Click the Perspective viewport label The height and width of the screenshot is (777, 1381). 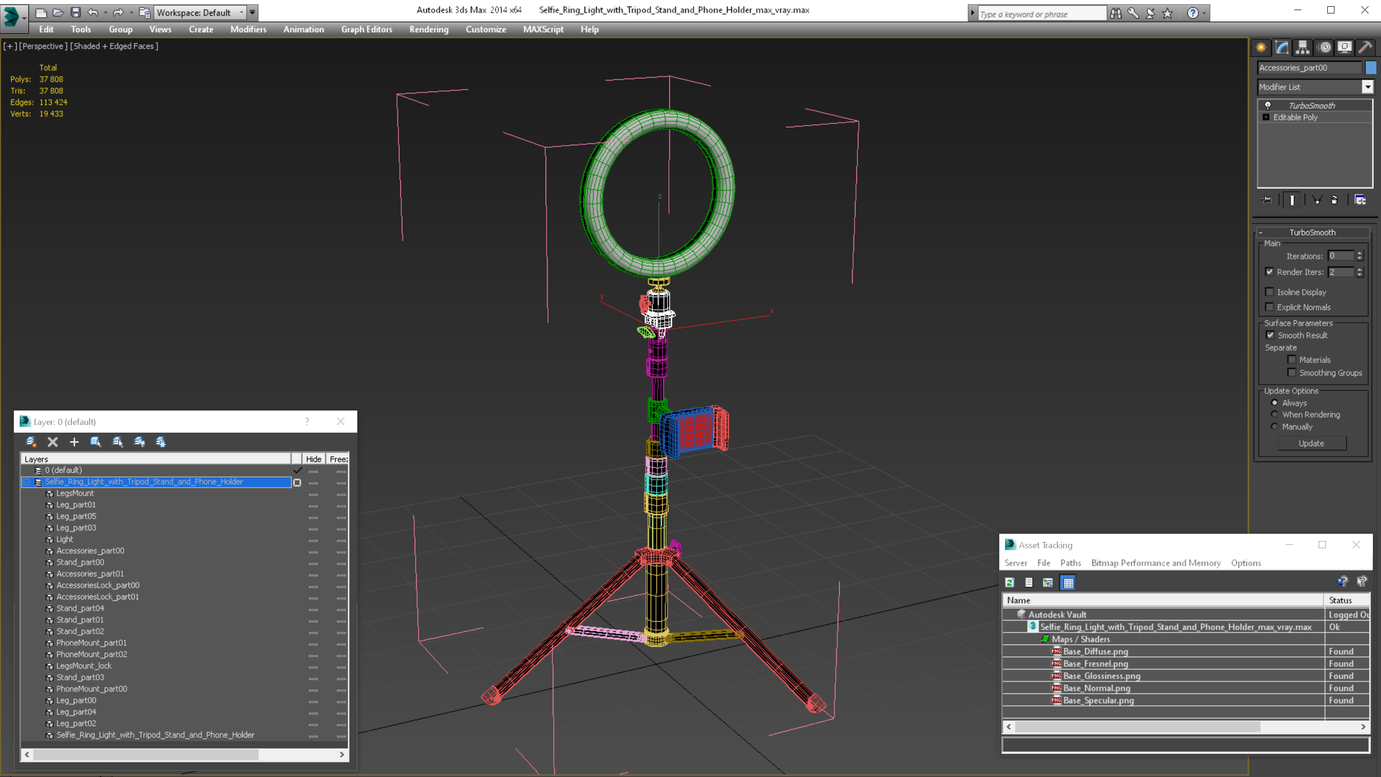pyautogui.click(x=44, y=46)
